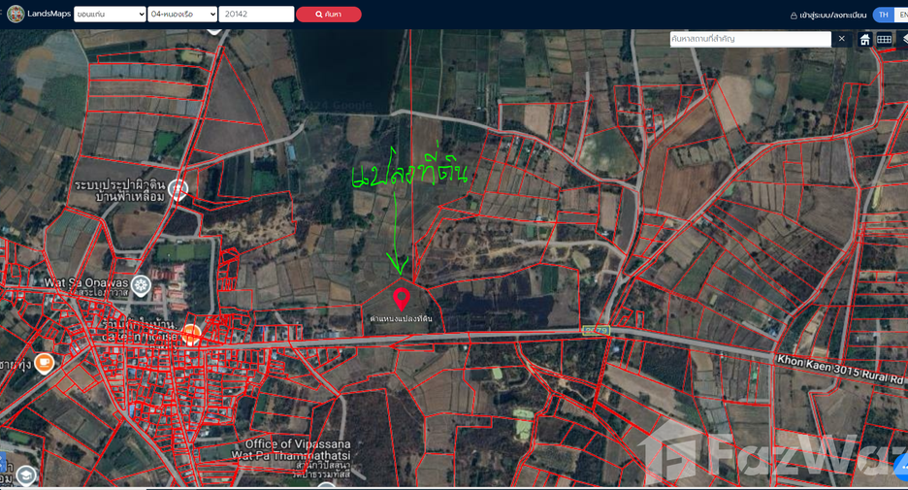Click the 2079 road shield label
The width and height of the screenshot is (908, 490).
[x=597, y=330]
